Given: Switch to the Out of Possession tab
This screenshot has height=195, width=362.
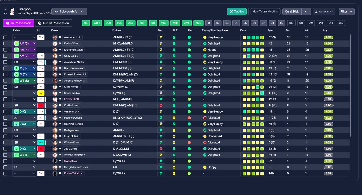Looking at the screenshot, I should (53, 23).
